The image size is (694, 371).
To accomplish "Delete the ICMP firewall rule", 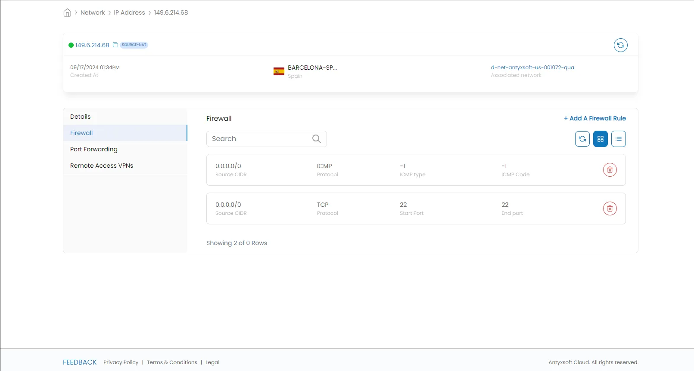I will point(610,170).
